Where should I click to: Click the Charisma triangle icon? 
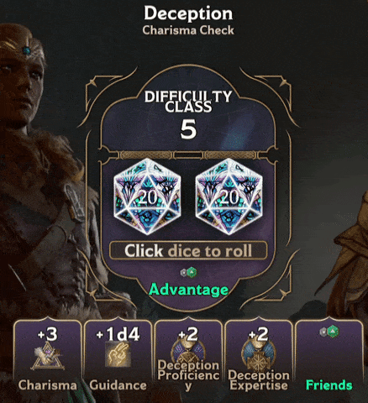pyautogui.click(x=47, y=356)
